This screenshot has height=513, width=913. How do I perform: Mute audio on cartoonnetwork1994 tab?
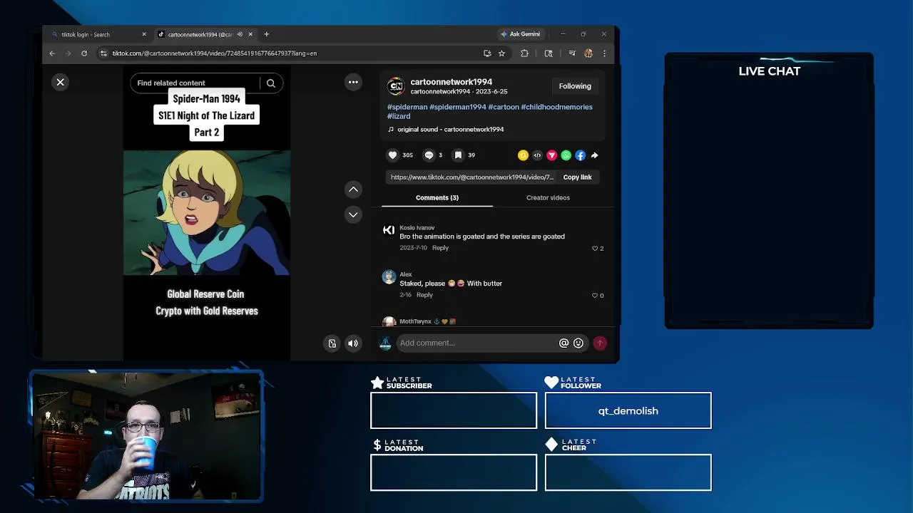pos(240,34)
